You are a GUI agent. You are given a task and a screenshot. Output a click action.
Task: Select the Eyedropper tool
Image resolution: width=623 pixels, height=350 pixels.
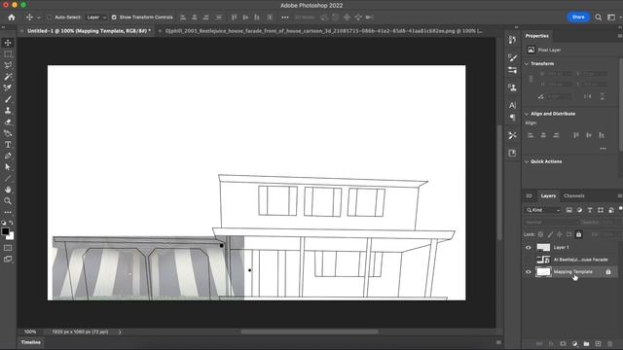(x=8, y=87)
